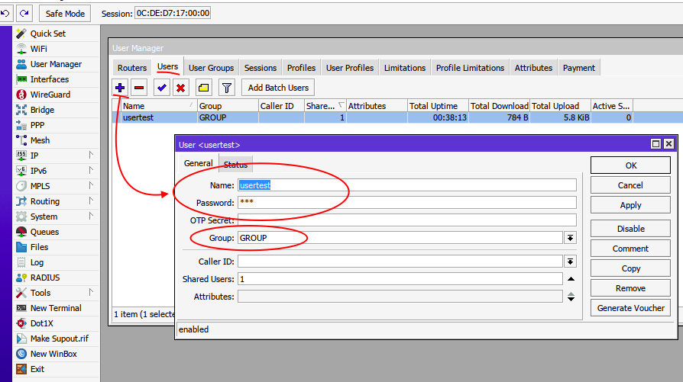Switch to the Sessions tab
The width and height of the screenshot is (683, 382).
pos(261,68)
